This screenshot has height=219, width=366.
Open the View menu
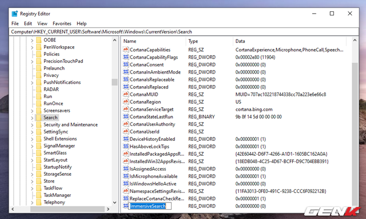tap(42, 23)
